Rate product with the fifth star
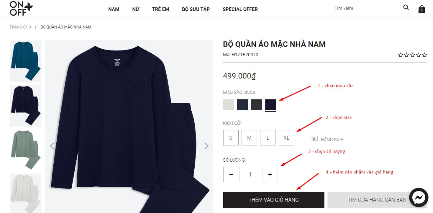Viewport: 433px width, 213px height. (424, 55)
